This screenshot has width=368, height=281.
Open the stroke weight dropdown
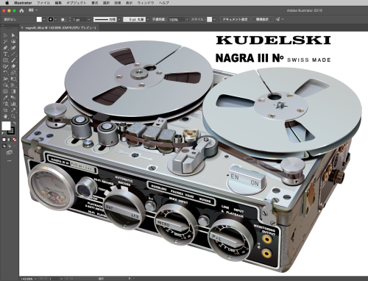pyautogui.click(x=89, y=19)
